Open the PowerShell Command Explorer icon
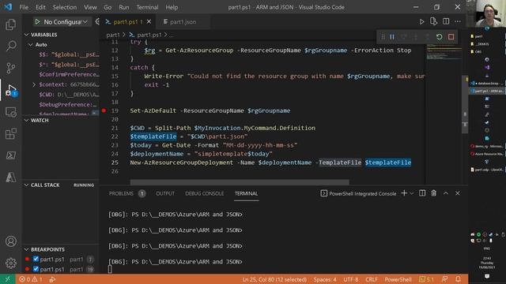The image size is (506, 284). (x=10, y=155)
